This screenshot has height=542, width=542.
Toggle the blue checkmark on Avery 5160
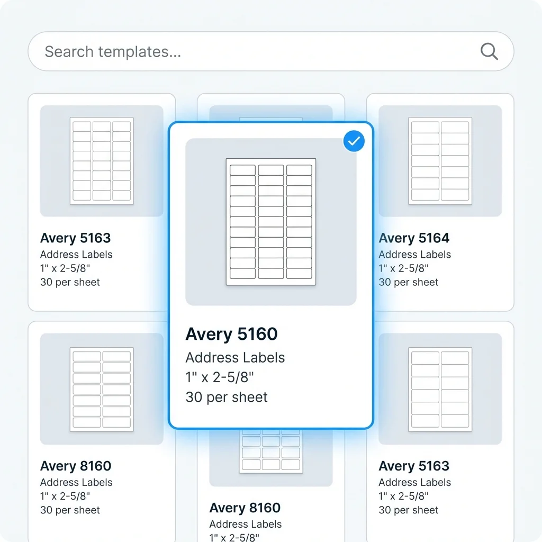pos(354,141)
